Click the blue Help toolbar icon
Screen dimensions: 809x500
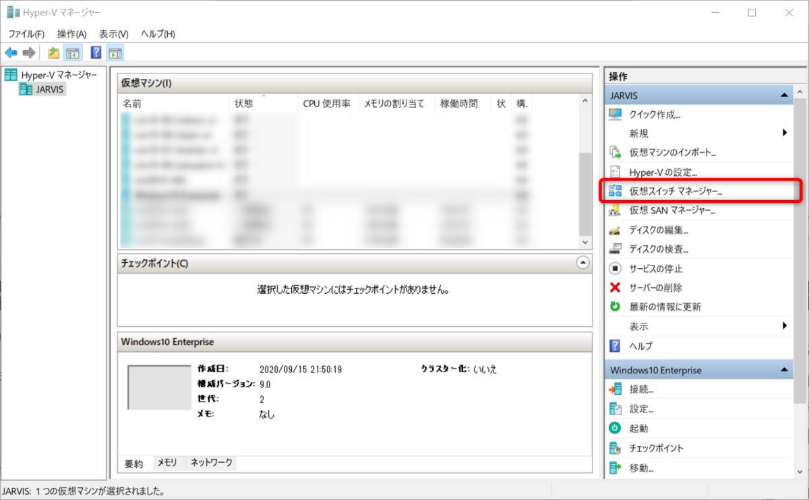tap(96, 53)
